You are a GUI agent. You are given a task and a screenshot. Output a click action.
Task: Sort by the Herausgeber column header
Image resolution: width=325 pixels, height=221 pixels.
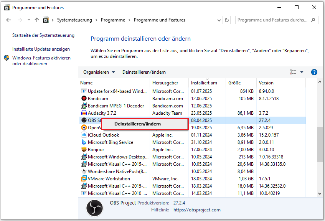[x=169, y=83]
